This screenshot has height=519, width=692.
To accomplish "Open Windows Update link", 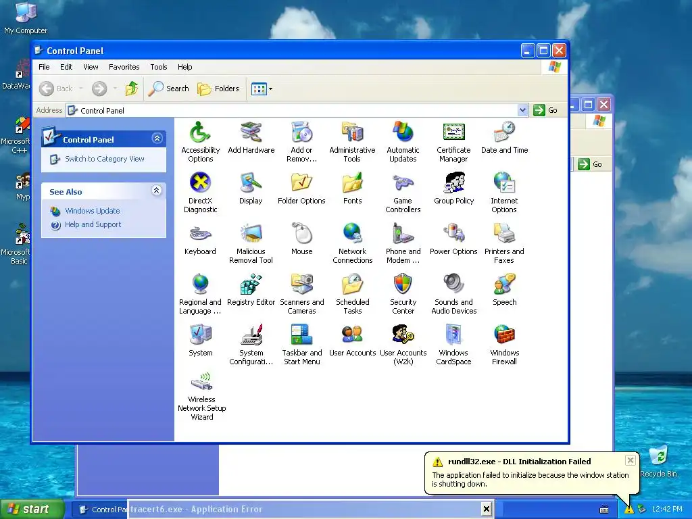I will pyautogui.click(x=92, y=211).
